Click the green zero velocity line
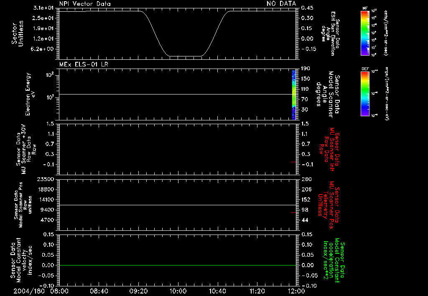This screenshot has width=428, height=296. click(x=178, y=265)
